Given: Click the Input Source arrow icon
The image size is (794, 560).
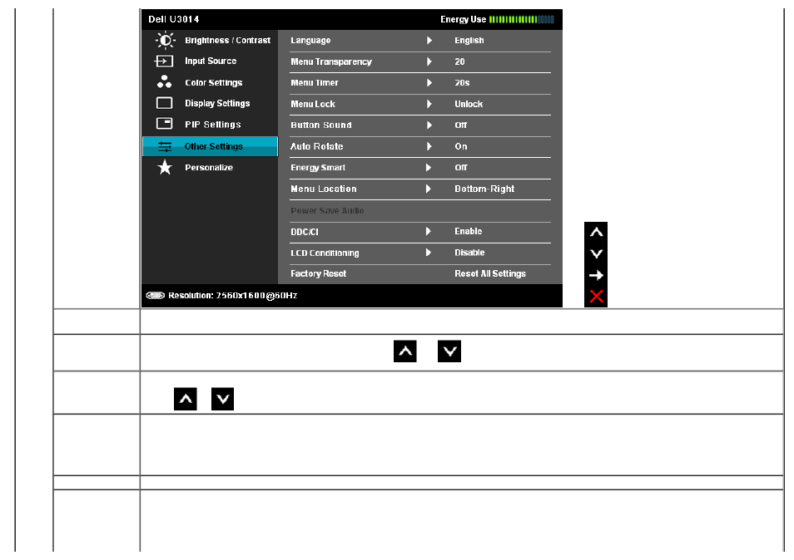Looking at the screenshot, I should coord(164,61).
